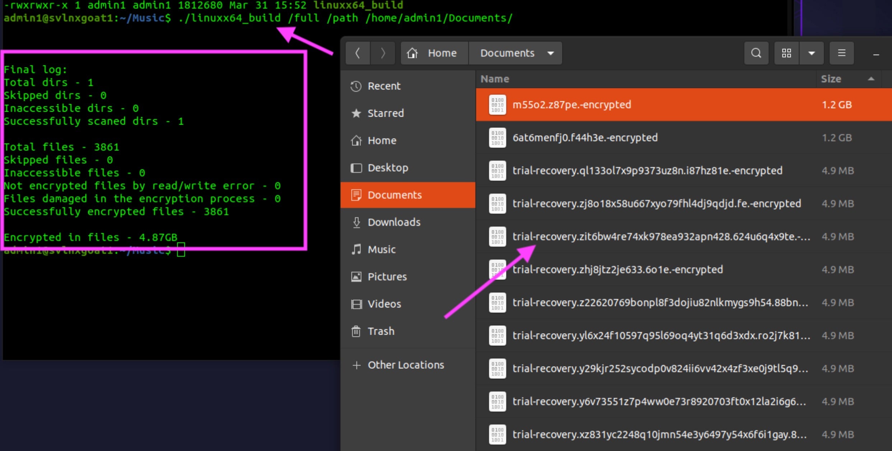Select trial-recovery.zhj8jtz2je633.6o1e.-encrypted file
892x451 pixels.
pyautogui.click(x=617, y=270)
